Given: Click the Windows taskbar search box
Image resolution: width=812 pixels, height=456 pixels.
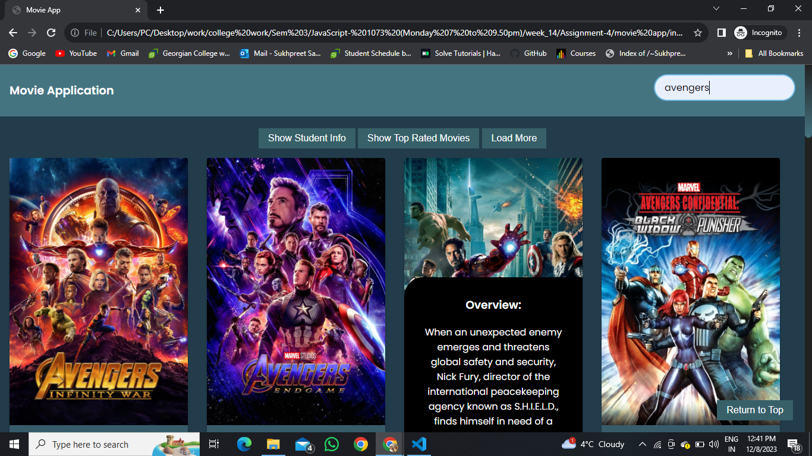Looking at the screenshot, I should coord(114,444).
